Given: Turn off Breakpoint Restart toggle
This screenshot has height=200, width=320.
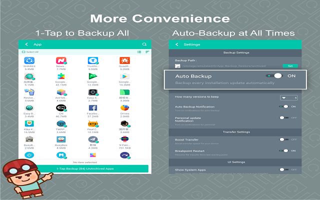Looking at the screenshot, I should pyautogui.click(x=284, y=150).
